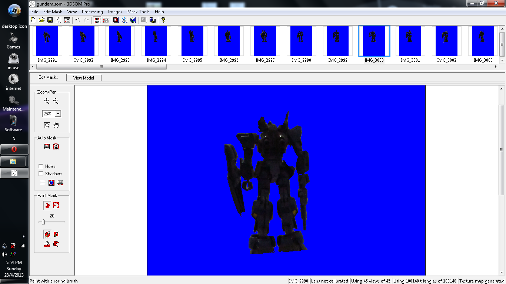Click the apply mask to images icon
The height and width of the screenshot is (284, 506).
[60, 182]
